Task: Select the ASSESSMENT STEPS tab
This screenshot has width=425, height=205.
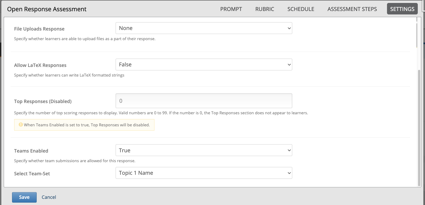Action: pos(352,9)
